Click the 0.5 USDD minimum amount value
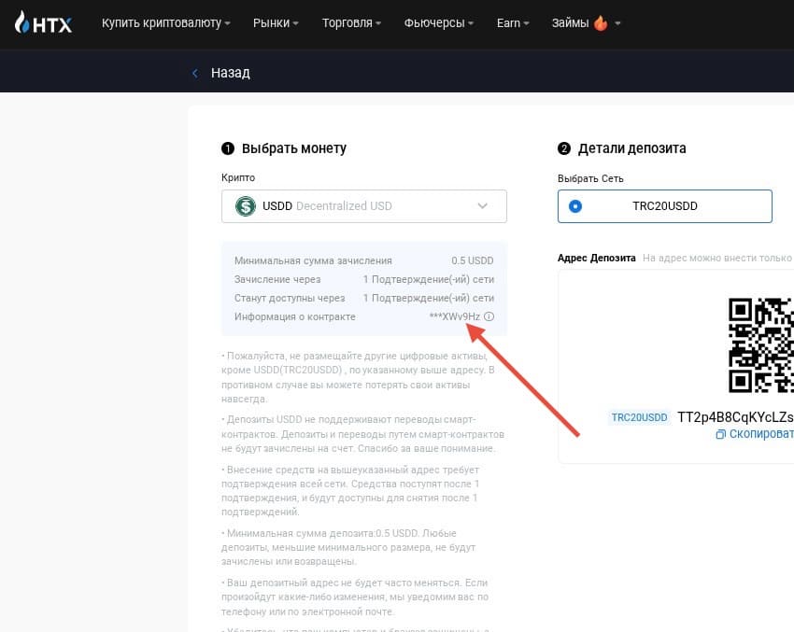The width and height of the screenshot is (794, 632). 473,260
